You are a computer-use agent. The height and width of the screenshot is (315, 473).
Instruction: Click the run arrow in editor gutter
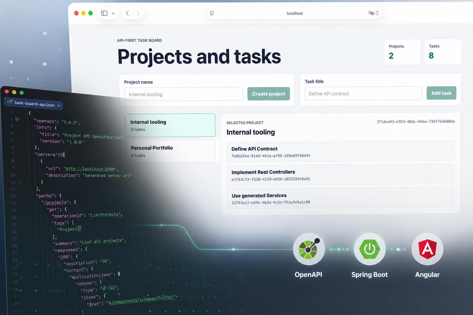pos(18,119)
